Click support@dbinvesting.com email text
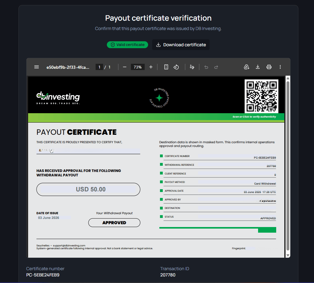 coord(69,245)
